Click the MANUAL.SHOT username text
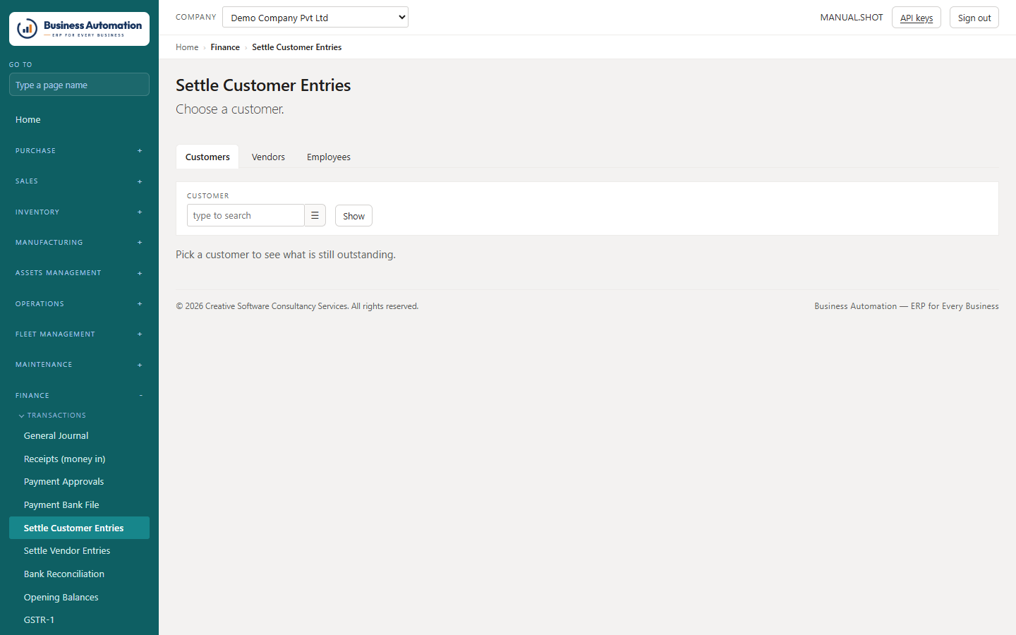The width and height of the screenshot is (1016, 635). coord(852,18)
